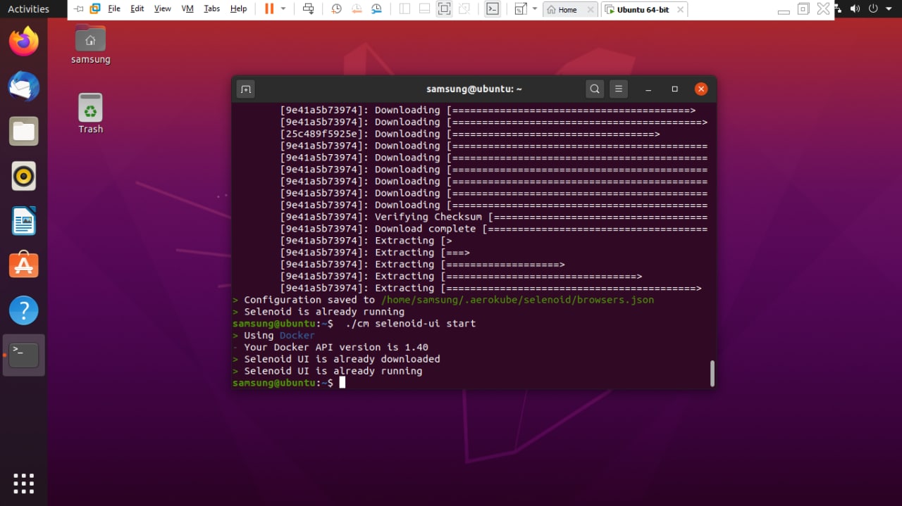Viewport: 902px width, 506px height.
Task: Launch Firefox from the dock
Action: click(x=24, y=42)
